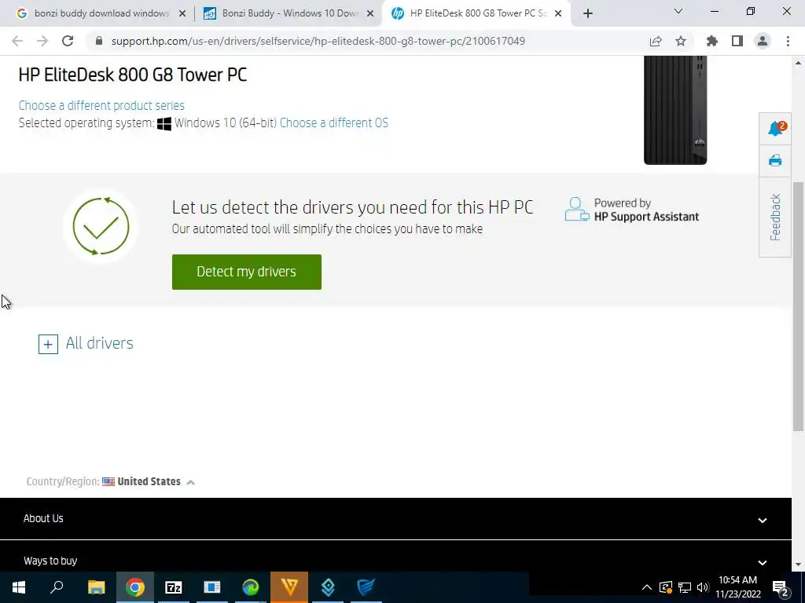Viewport: 805px width, 603px height.
Task: Open the Feedback side tab
Action: tap(775, 217)
